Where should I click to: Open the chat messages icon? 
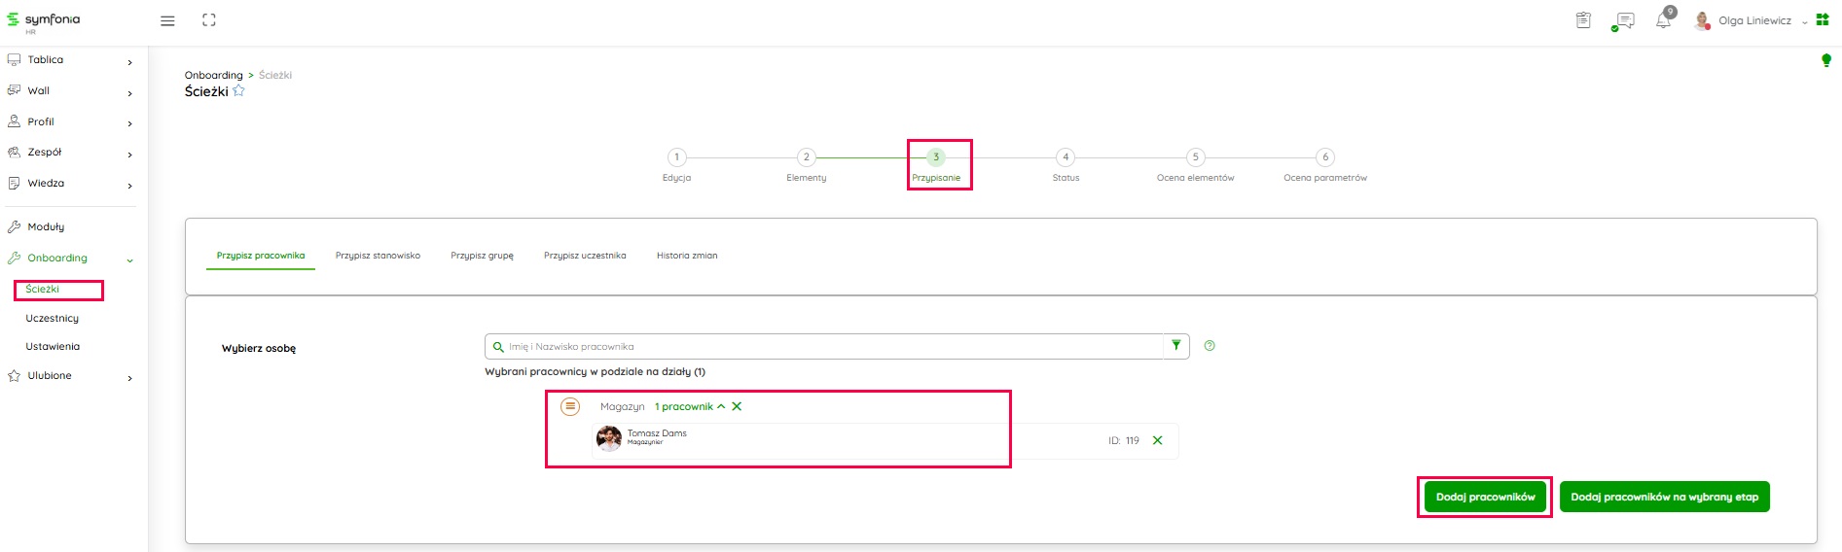1623,20
